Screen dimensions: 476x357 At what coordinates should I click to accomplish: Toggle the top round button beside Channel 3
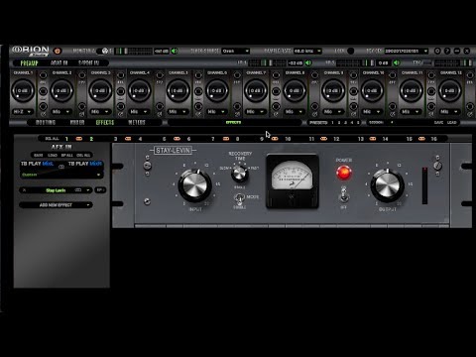click(x=121, y=75)
